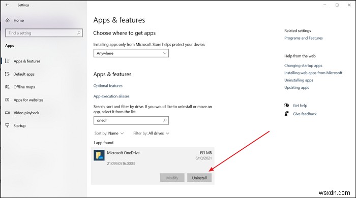Open the Offline maps page
356x198 pixels.
click(x=24, y=87)
